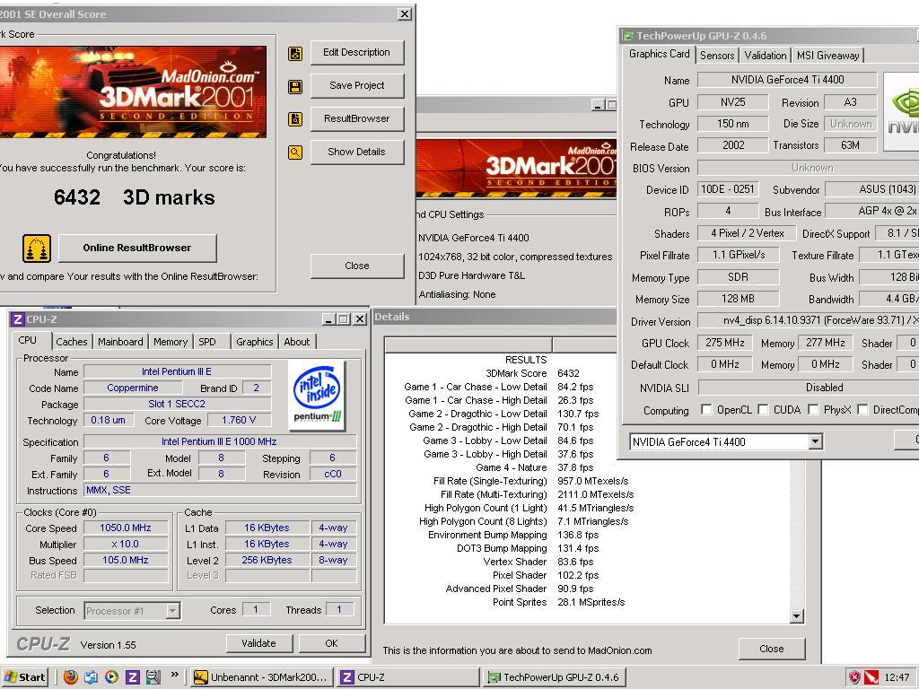Open the Graphics tab in CPU-Z
The width and height of the screenshot is (919, 689).
254,342
